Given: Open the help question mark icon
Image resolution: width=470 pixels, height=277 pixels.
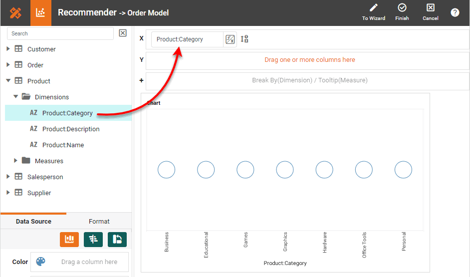Looking at the screenshot, I should coord(455,12).
